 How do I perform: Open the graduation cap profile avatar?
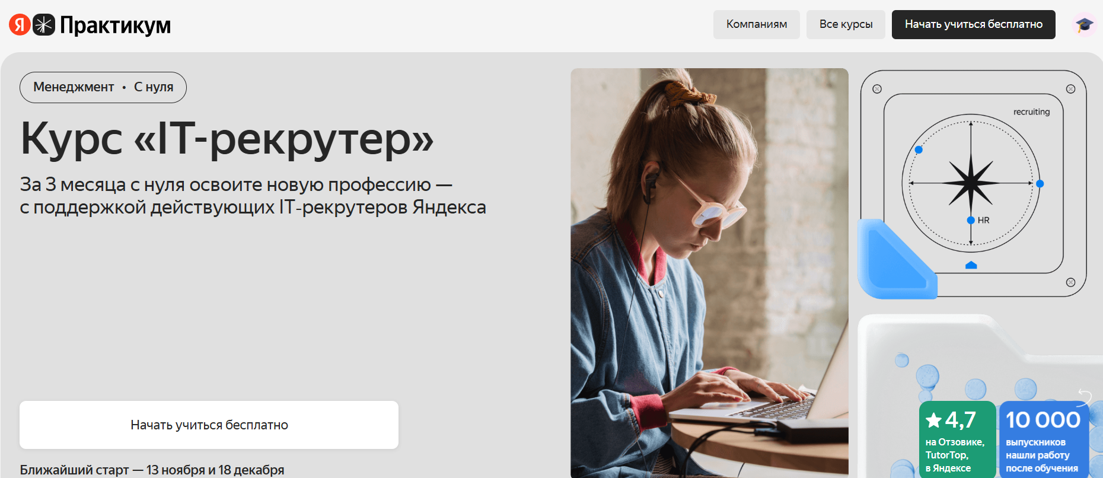[1085, 24]
